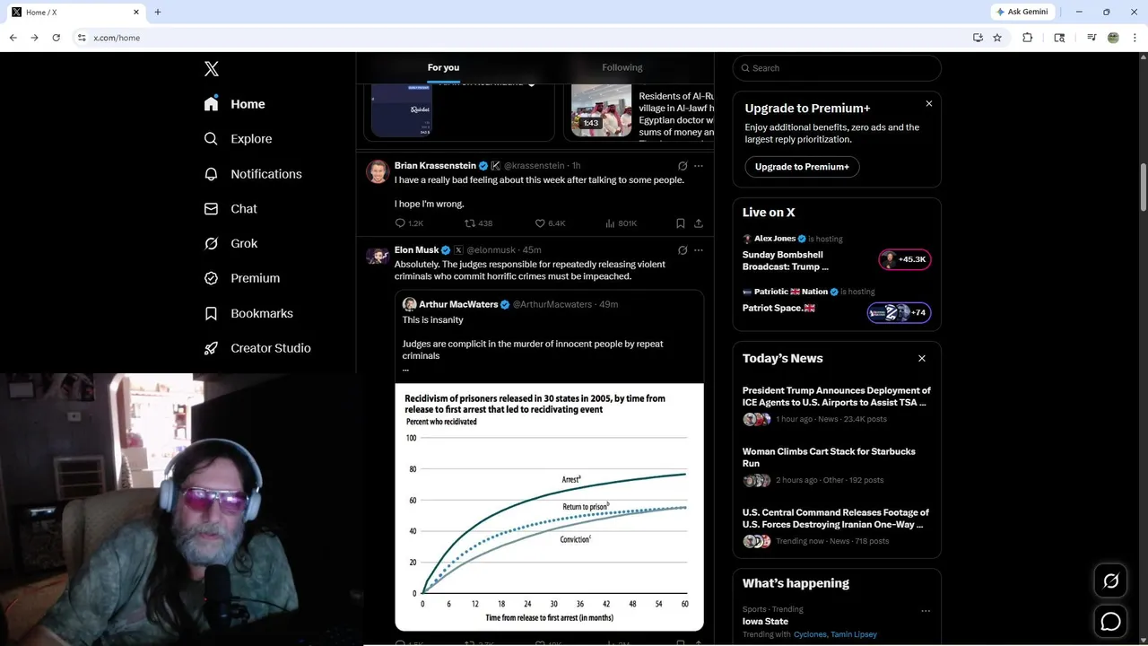
Task: Switch to the For you tab
Action: tap(443, 67)
